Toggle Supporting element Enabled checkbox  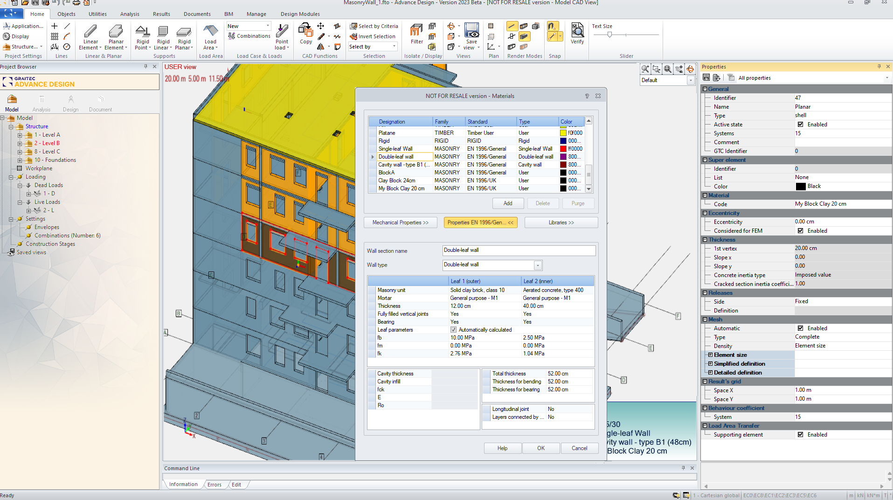(801, 435)
